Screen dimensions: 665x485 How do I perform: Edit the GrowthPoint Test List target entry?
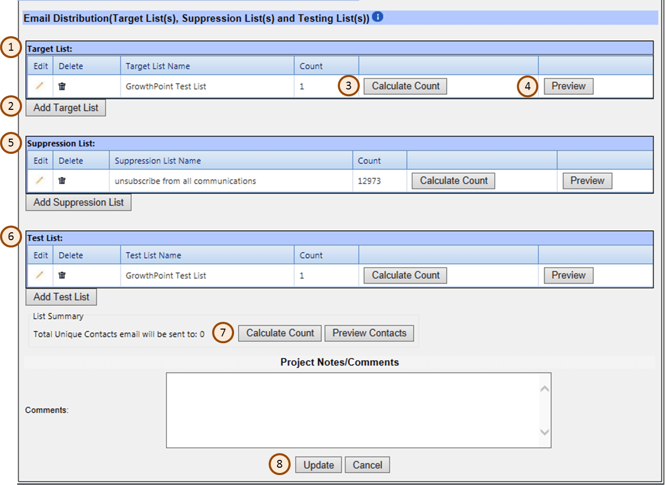39,86
